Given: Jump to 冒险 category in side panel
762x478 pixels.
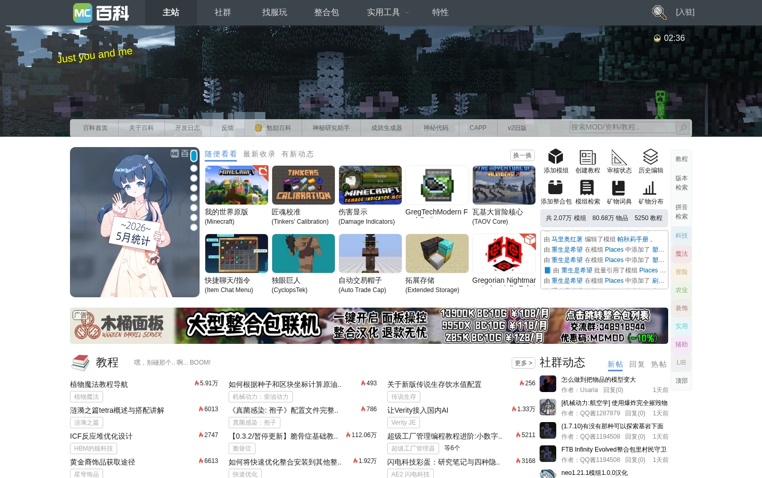Looking at the screenshot, I should [x=682, y=272].
